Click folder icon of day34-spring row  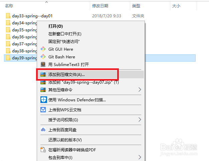pos(8,23)
